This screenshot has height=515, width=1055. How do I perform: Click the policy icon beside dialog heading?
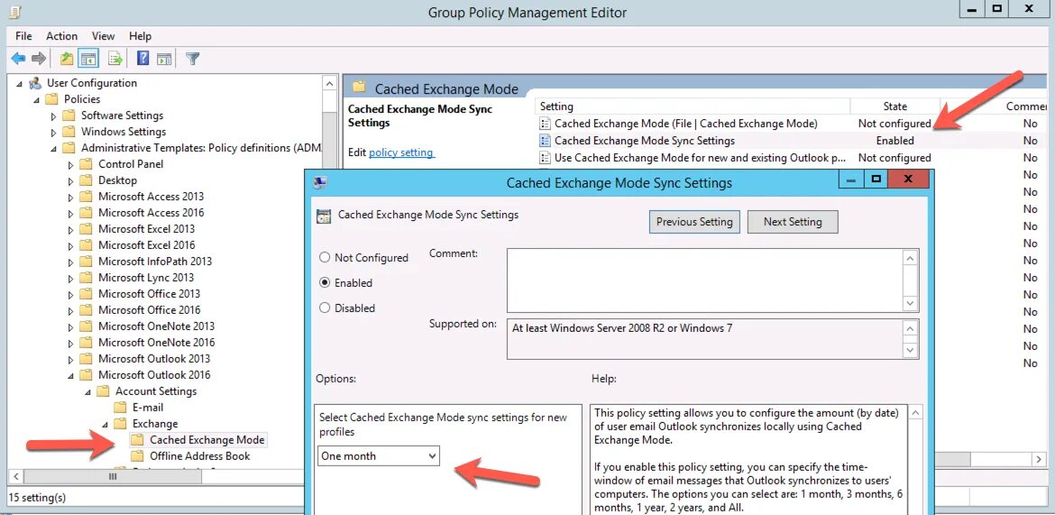pyautogui.click(x=324, y=216)
